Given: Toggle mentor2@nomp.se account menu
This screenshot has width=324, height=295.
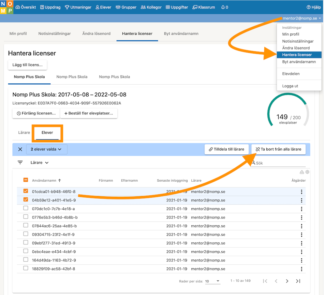Looking at the screenshot, I should (301, 18).
